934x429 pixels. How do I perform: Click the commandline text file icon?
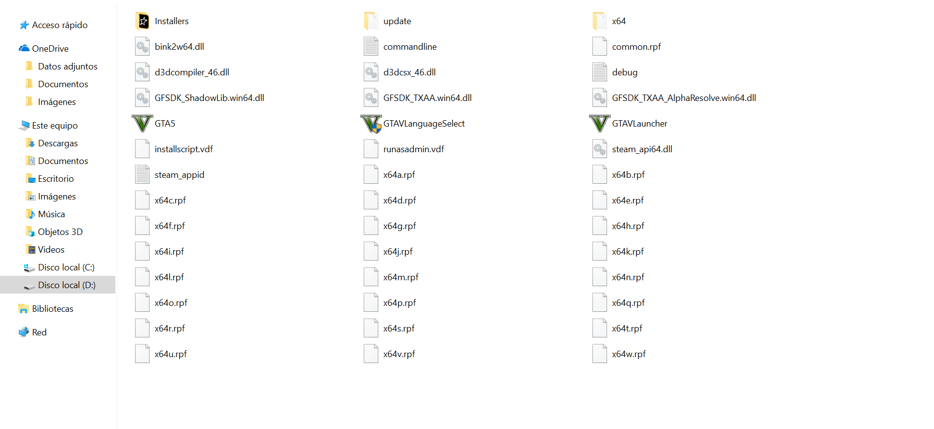pyautogui.click(x=371, y=47)
